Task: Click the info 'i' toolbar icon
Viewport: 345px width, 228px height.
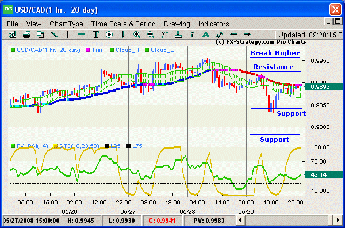Action: click(x=192, y=35)
